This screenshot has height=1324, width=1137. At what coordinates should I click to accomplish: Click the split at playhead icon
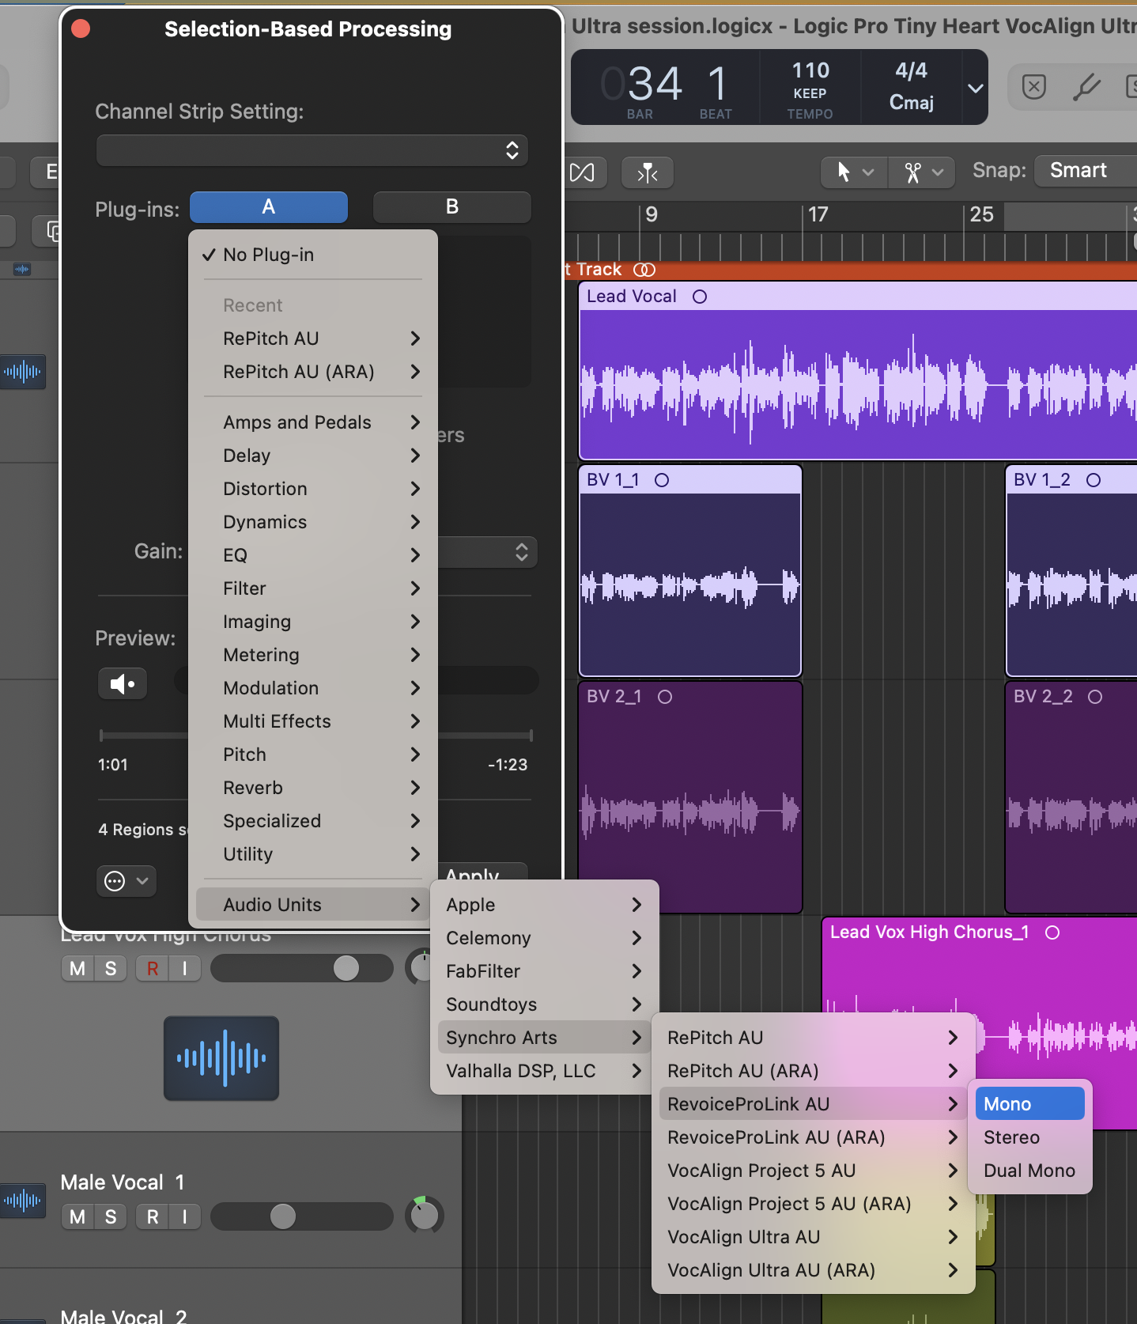point(648,172)
